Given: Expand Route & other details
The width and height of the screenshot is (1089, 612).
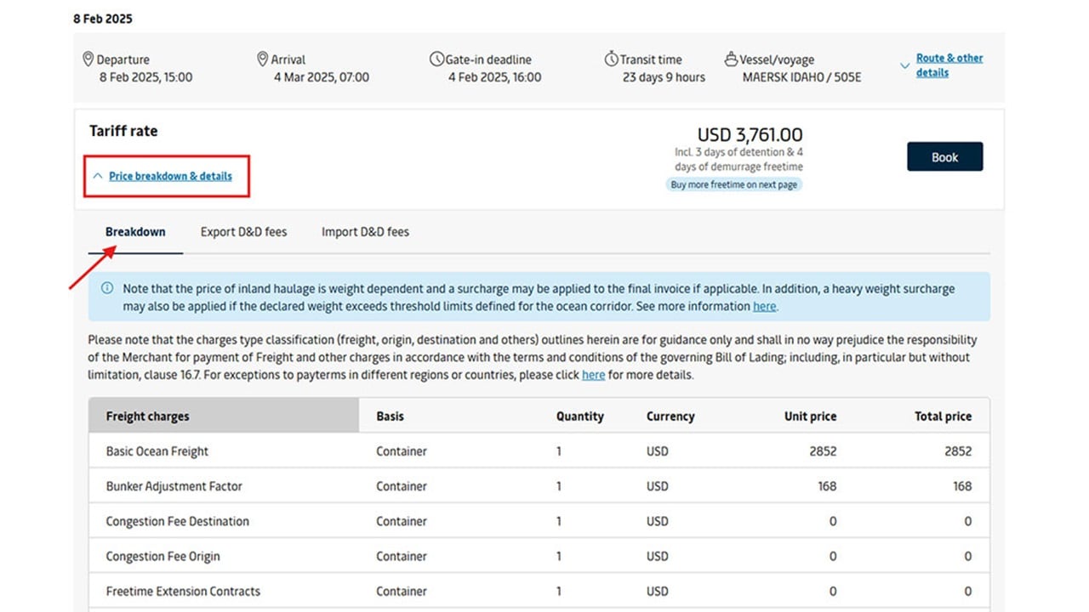Looking at the screenshot, I should pos(949,65).
